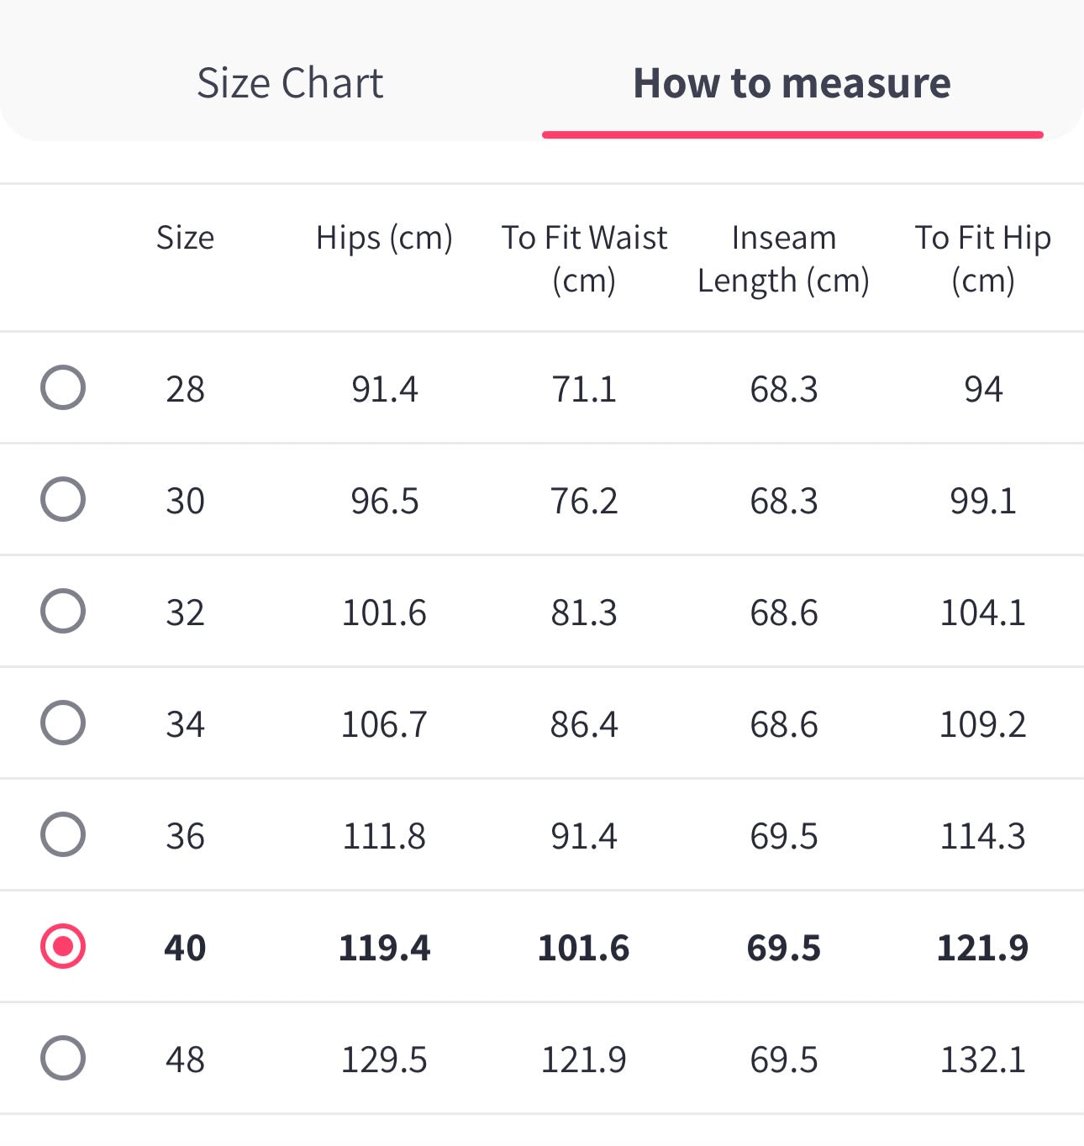Choose the size 32 radio button
The image size is (1084, 1146).
(x=63, y=611)
